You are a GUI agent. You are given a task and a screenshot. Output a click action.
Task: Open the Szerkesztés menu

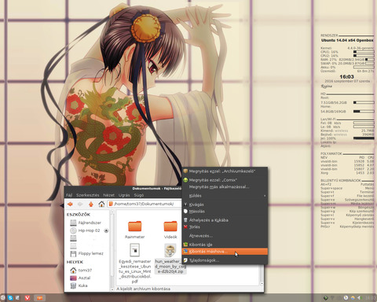click(x=88, y=195)
